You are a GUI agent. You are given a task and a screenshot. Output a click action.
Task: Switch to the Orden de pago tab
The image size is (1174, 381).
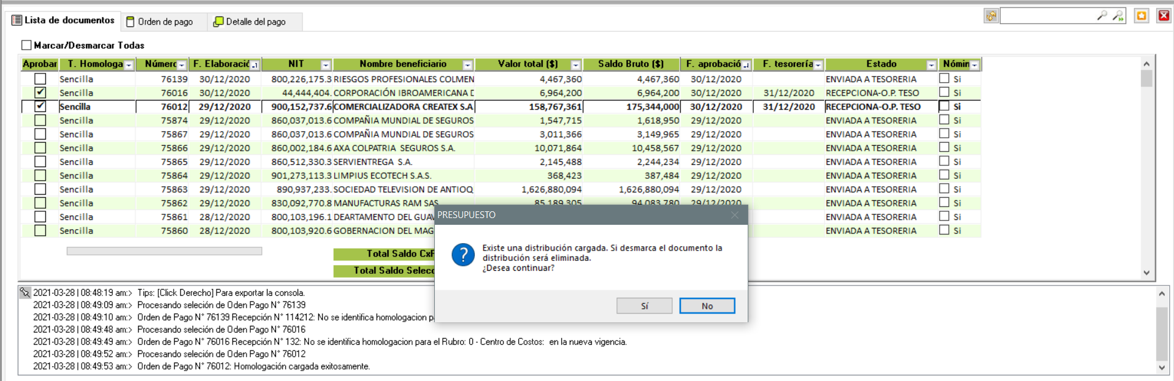pyautogui.click(x=160, y=22)
